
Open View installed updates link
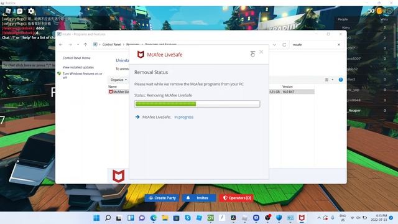[78, 67]
